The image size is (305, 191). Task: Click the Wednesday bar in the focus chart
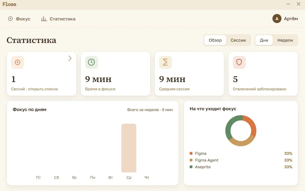[x=129, y=148]
